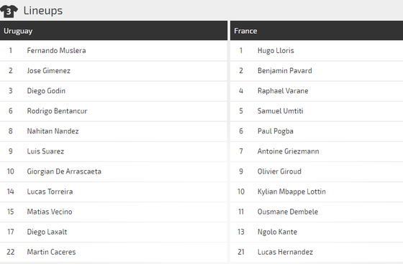Click on Diego Godin's name
The height and width of the screenshot is (264, 403).
pos(46,91)
